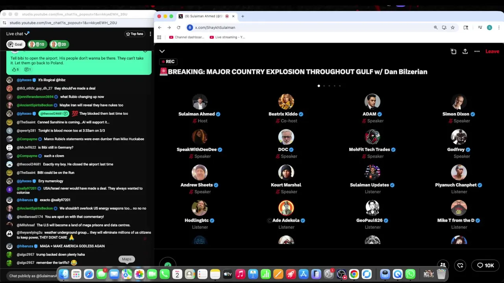Screen dimensions: 504x283
Task: Reload the x.com page
Action: click(x=178, y=28)
